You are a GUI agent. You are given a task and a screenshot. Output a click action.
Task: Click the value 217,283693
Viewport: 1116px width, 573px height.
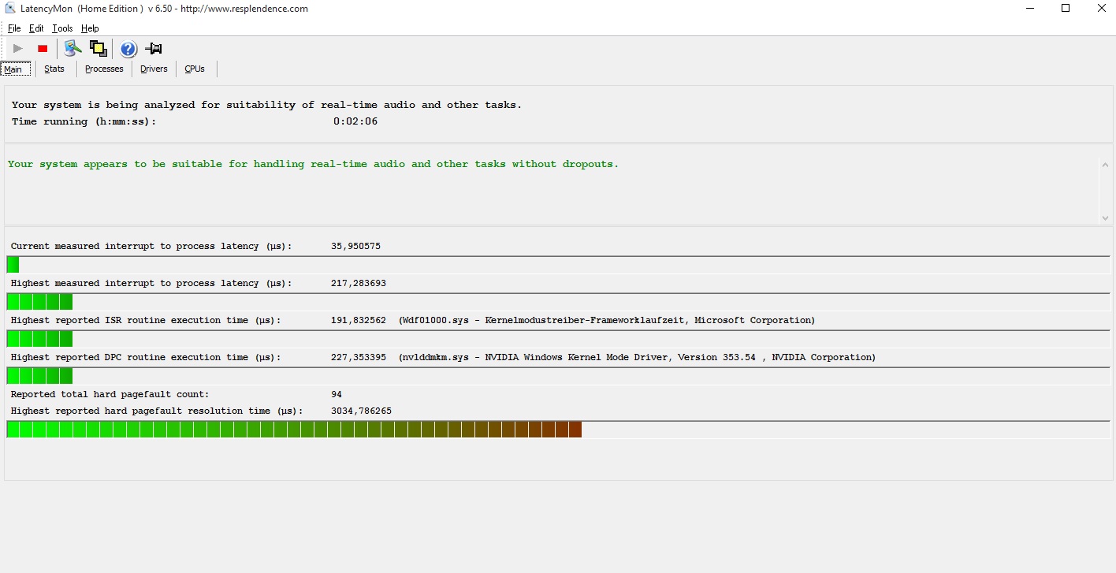(x=359, y=284)
